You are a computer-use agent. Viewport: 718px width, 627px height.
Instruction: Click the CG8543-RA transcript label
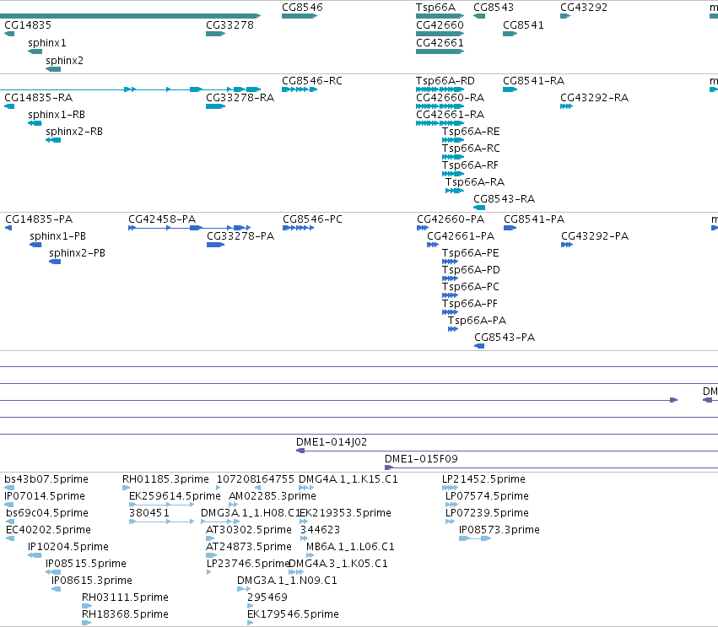pos(505,199)
